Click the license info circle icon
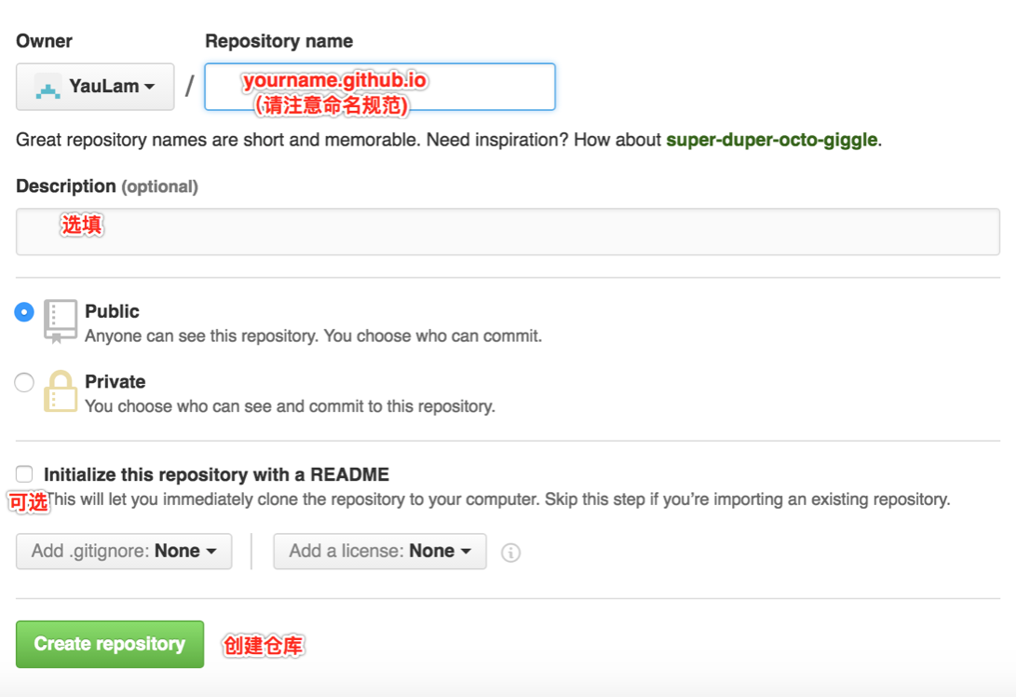This screenshot has height=697, width=1017. (x=510, y=553)
